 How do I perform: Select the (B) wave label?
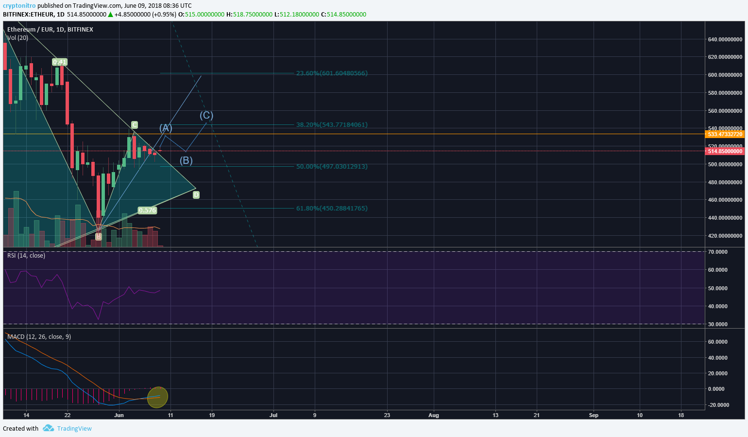[186, 160]
